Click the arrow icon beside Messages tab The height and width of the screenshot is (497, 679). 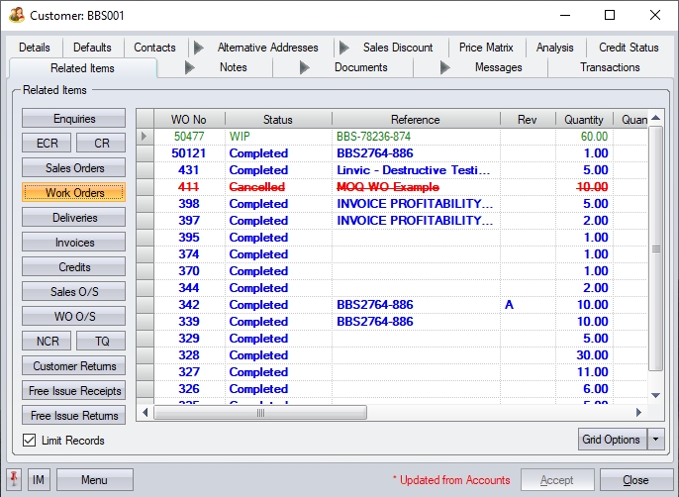coord(445,67)
